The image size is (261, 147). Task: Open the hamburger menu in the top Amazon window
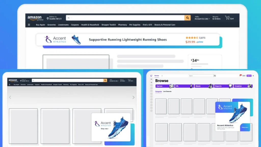pos(29,25)
